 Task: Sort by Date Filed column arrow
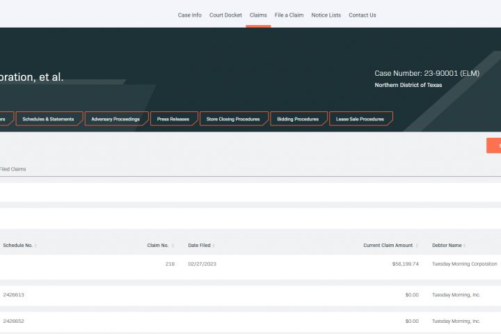(x=214, y=246)
